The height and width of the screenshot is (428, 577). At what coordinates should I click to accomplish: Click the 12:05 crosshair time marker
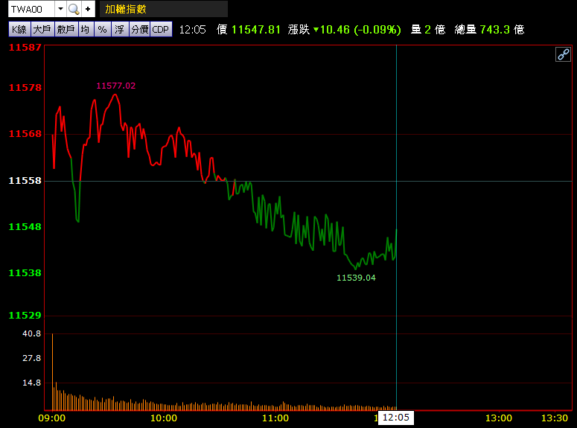point(396,418)
